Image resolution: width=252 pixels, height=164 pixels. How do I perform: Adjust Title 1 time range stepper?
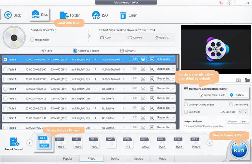pos(49,59)
